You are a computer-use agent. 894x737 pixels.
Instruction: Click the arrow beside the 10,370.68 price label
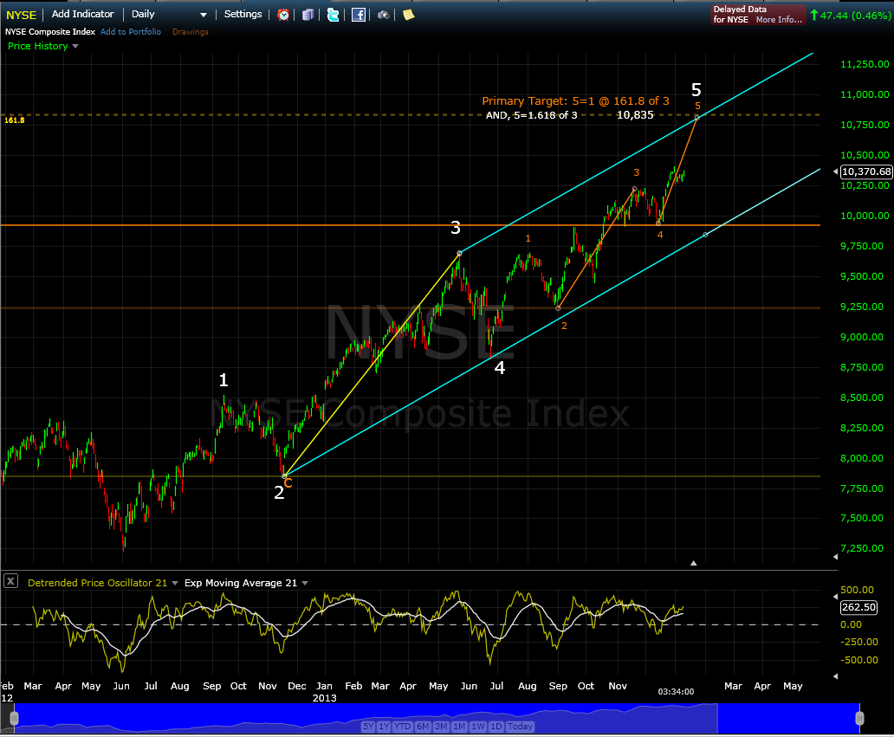click(835, 171)
